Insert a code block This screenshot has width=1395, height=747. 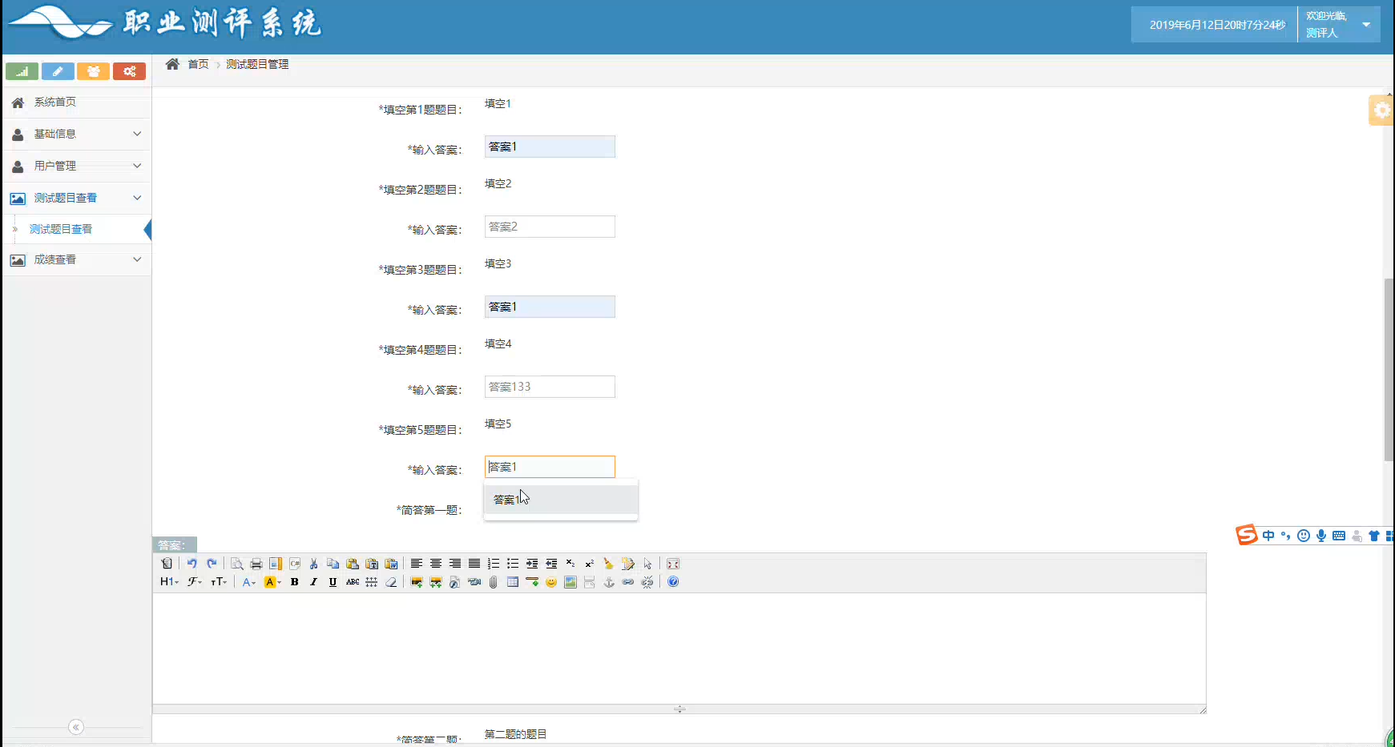(295, 564)
